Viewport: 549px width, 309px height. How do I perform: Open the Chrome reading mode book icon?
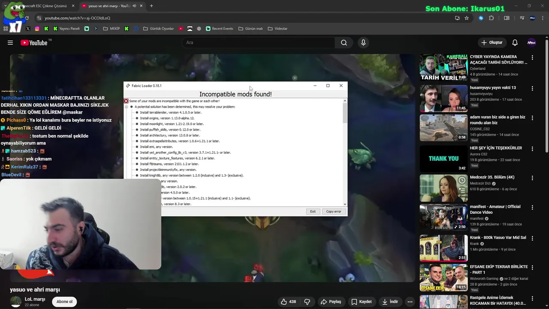click(507, 18)
